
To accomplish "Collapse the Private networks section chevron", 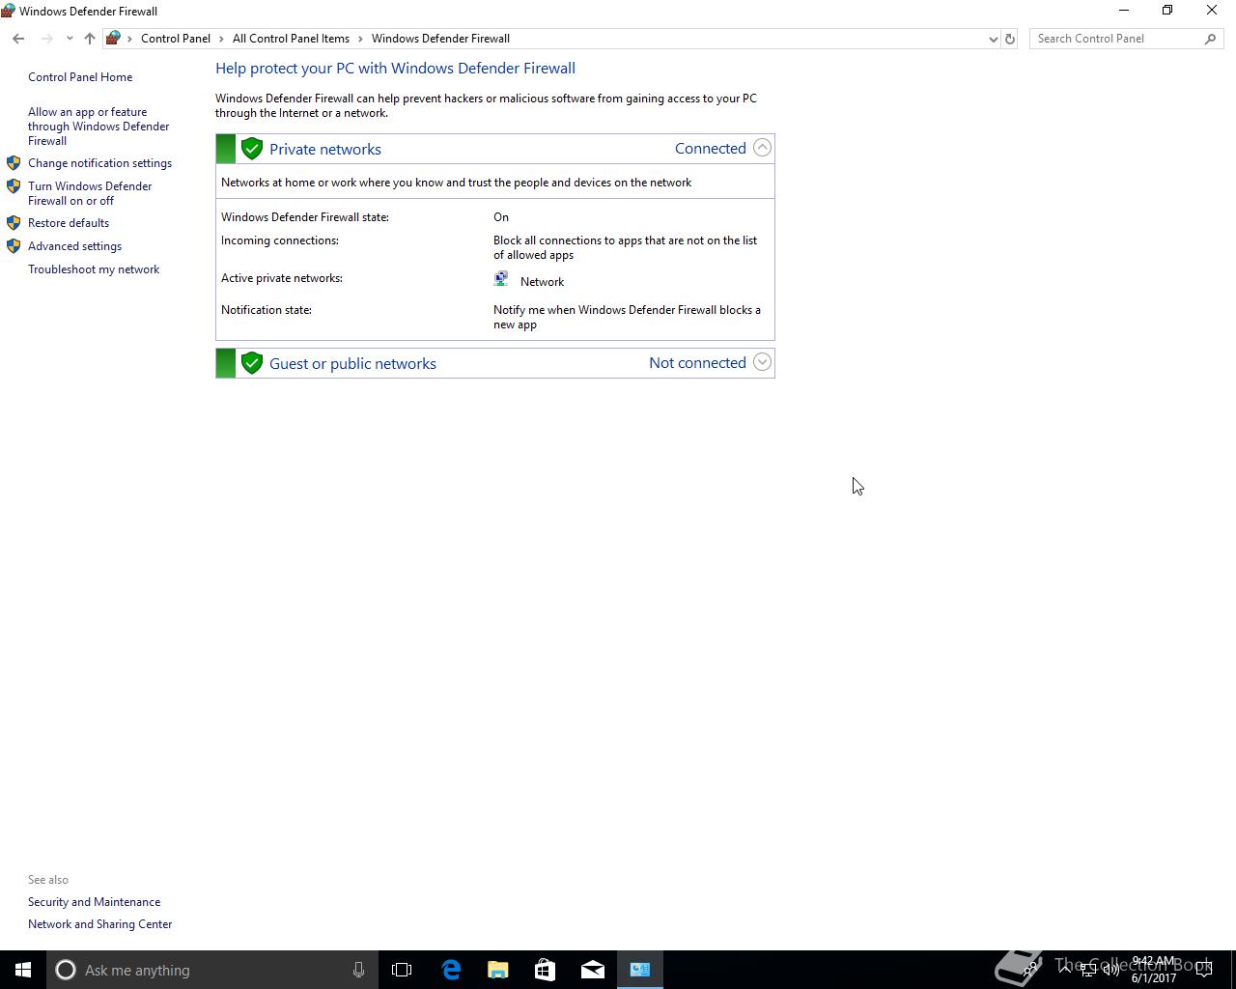I will click(762, 148).
